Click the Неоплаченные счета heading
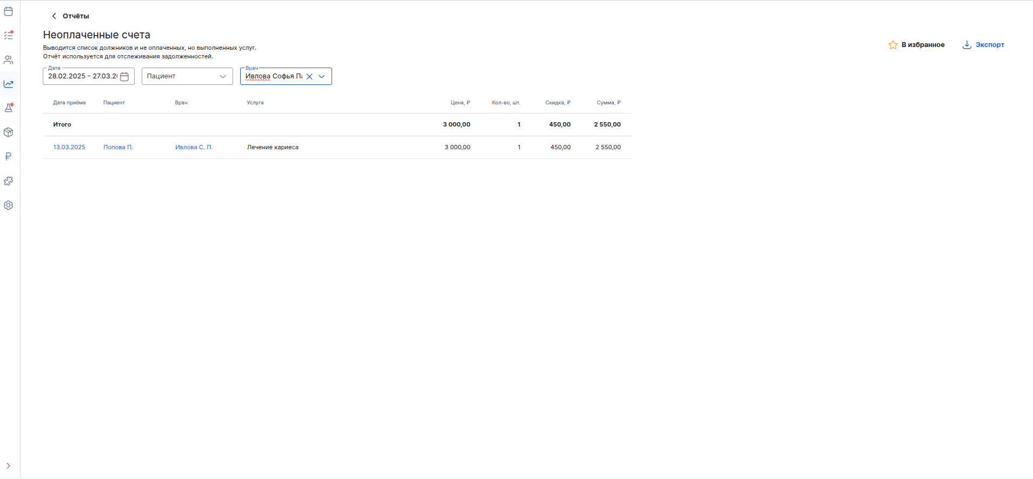The width and height of the screenshot is (1033, 479). click(97, 35)
